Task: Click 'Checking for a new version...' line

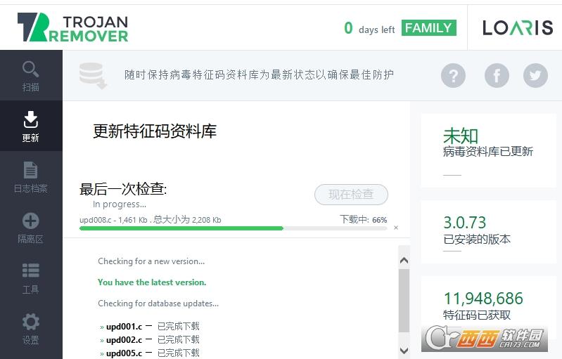Action: coord(151,261)
